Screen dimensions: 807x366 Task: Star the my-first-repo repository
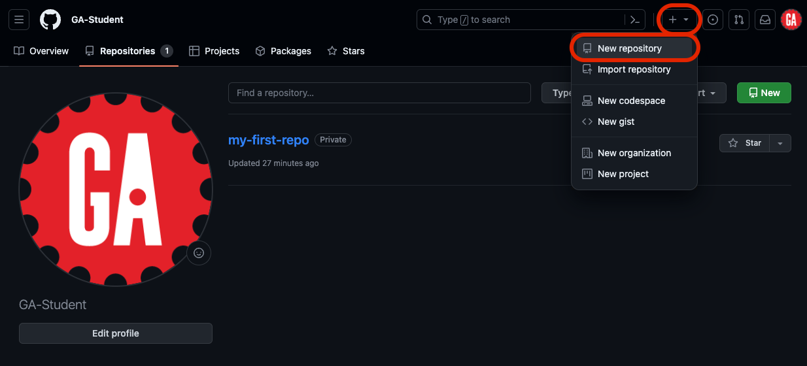(745, 143)
